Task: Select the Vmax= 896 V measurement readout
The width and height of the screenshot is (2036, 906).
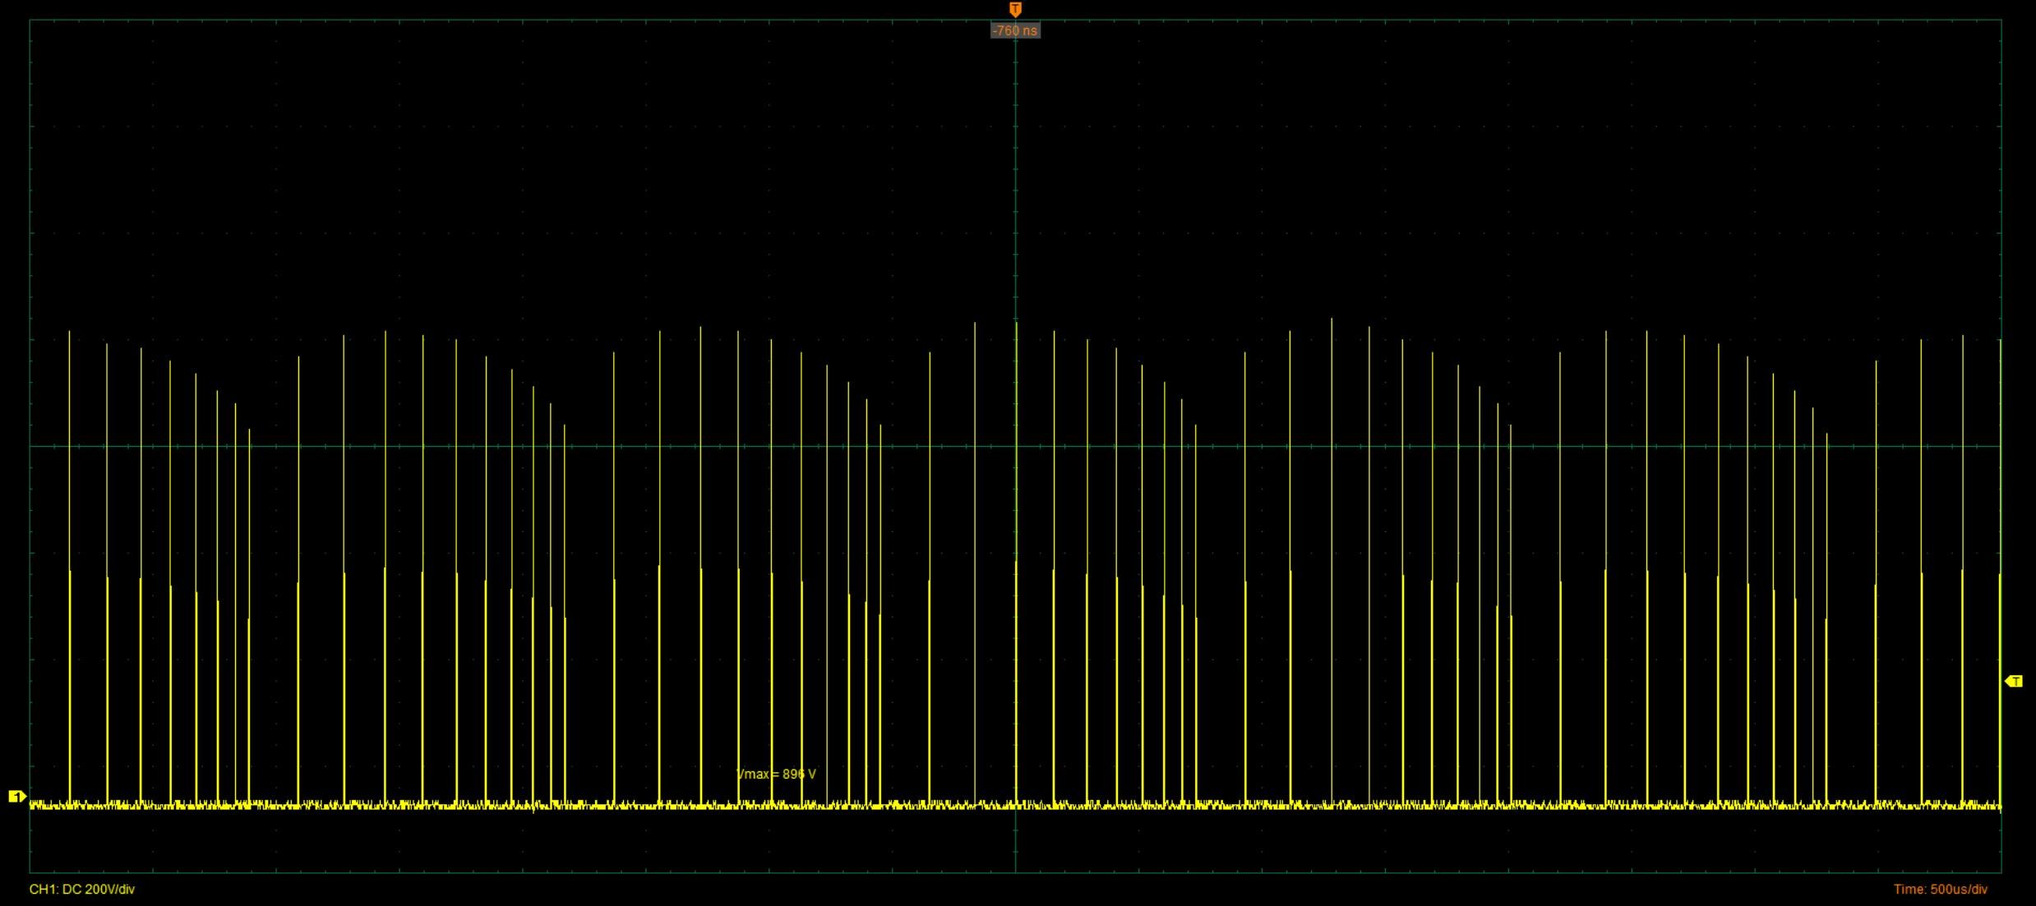Action: click(776, 774)
